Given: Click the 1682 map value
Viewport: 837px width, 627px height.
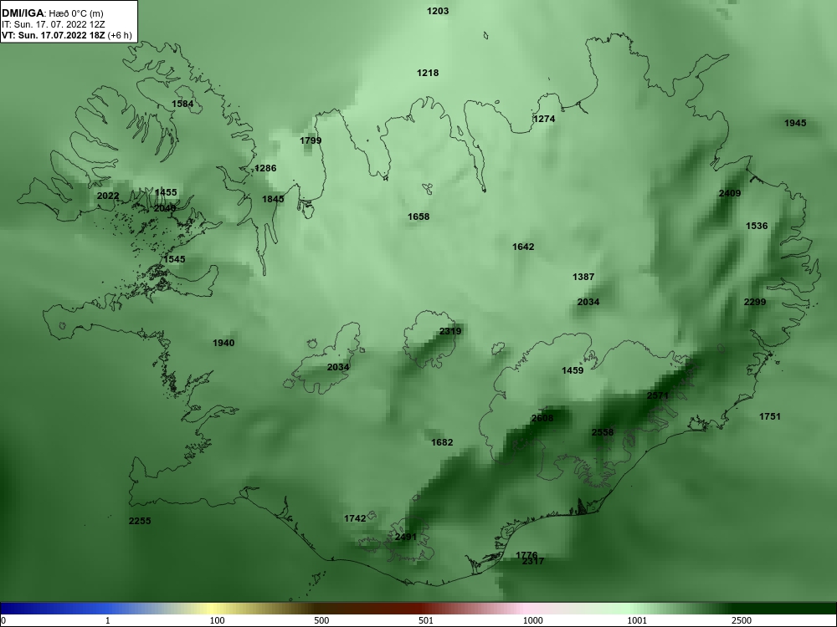Looking at the screenshot, I should (442, 442).
